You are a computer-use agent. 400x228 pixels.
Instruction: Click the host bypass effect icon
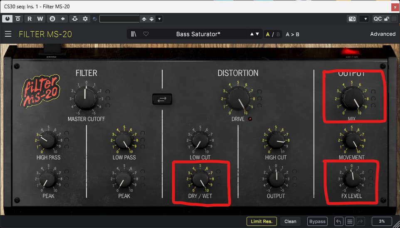(x=17, y=19)
